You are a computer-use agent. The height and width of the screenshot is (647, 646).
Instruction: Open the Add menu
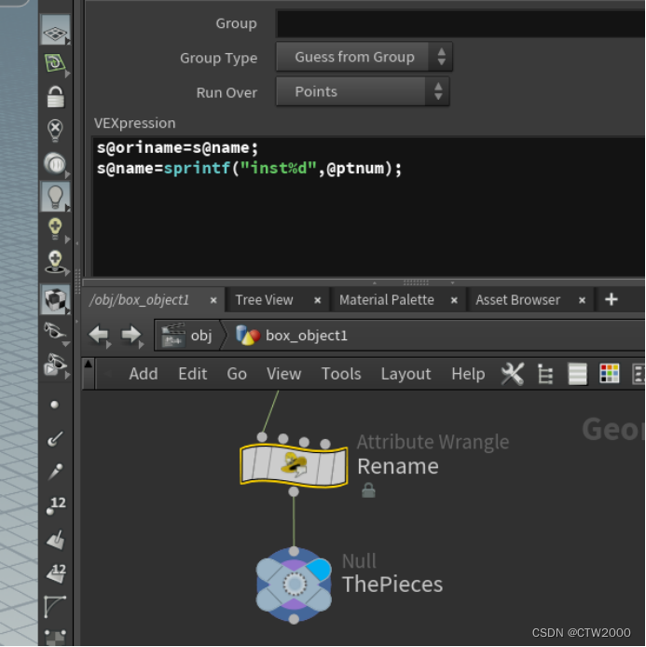click(x=144, y=374)
